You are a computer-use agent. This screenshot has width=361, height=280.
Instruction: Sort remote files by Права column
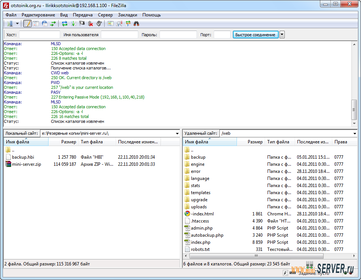[x=345, y=142]
